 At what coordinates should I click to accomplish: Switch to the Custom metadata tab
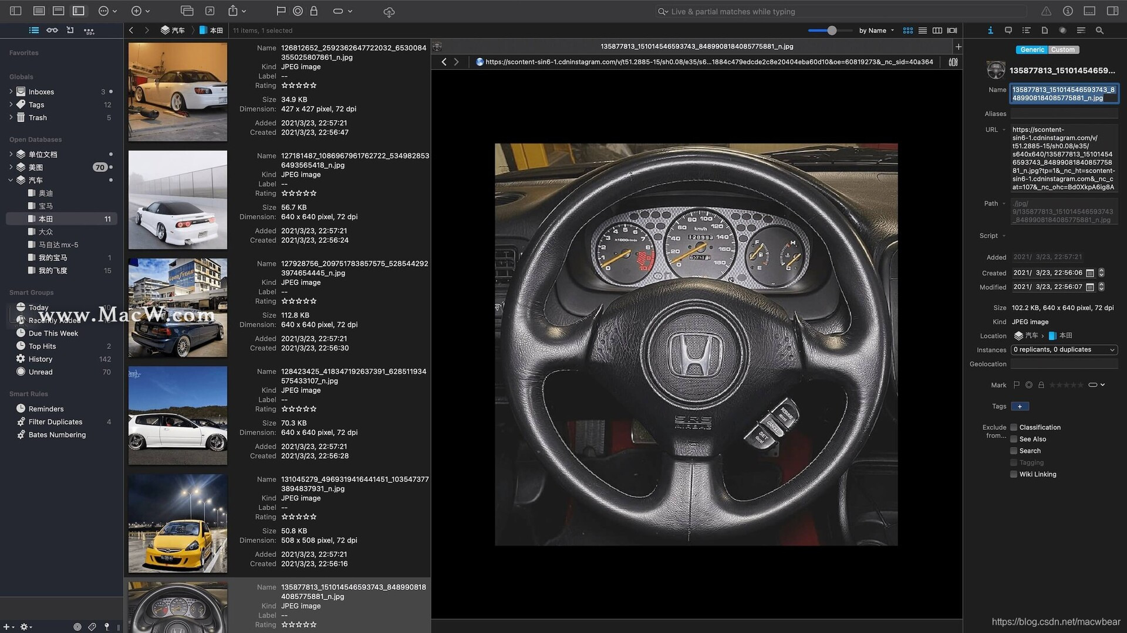pos(1063,50)
